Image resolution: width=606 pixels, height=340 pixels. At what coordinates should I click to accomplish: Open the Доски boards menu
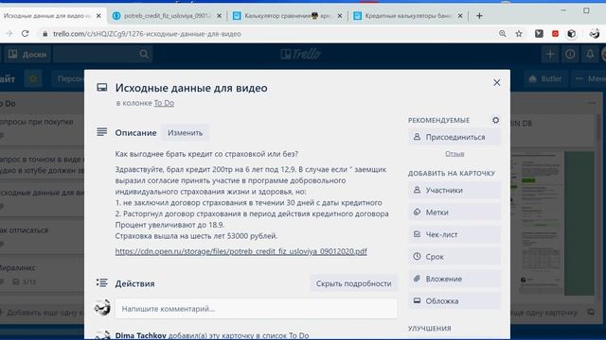[27, 55]
